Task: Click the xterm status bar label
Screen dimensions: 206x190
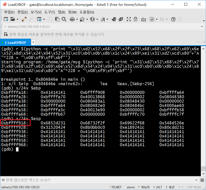Action: tap(131, 187)
